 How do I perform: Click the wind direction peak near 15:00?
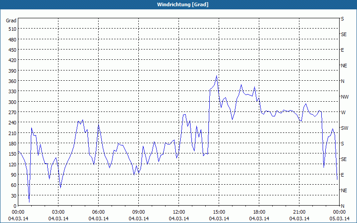[x=216, y=76]
